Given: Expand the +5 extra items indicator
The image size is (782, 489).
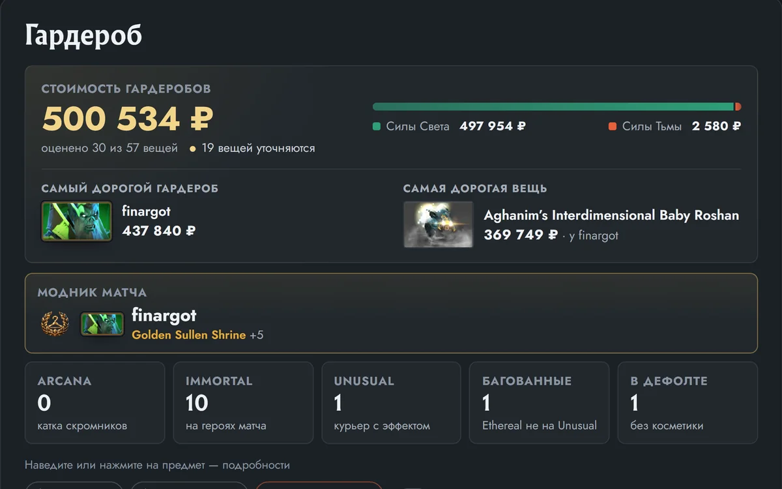Looking at the screenshot, I should 257,335.
